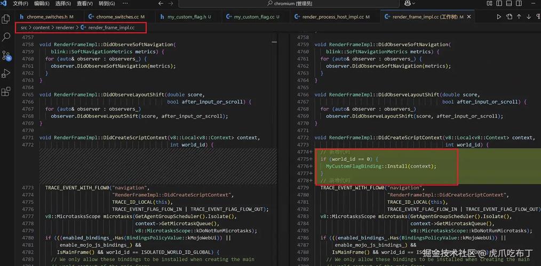Click the Open File icon in editor toolbar

[509, 16]
